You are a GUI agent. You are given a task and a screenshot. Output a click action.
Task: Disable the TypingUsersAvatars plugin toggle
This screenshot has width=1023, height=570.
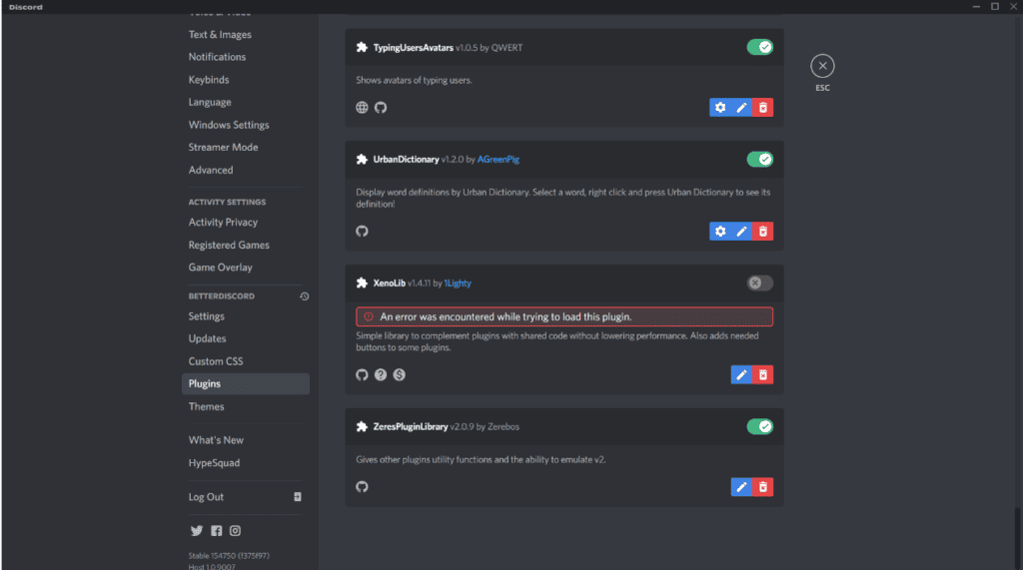(x=760, y=47)
